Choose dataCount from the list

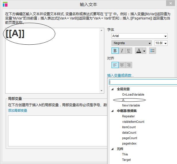pos(129,133)
